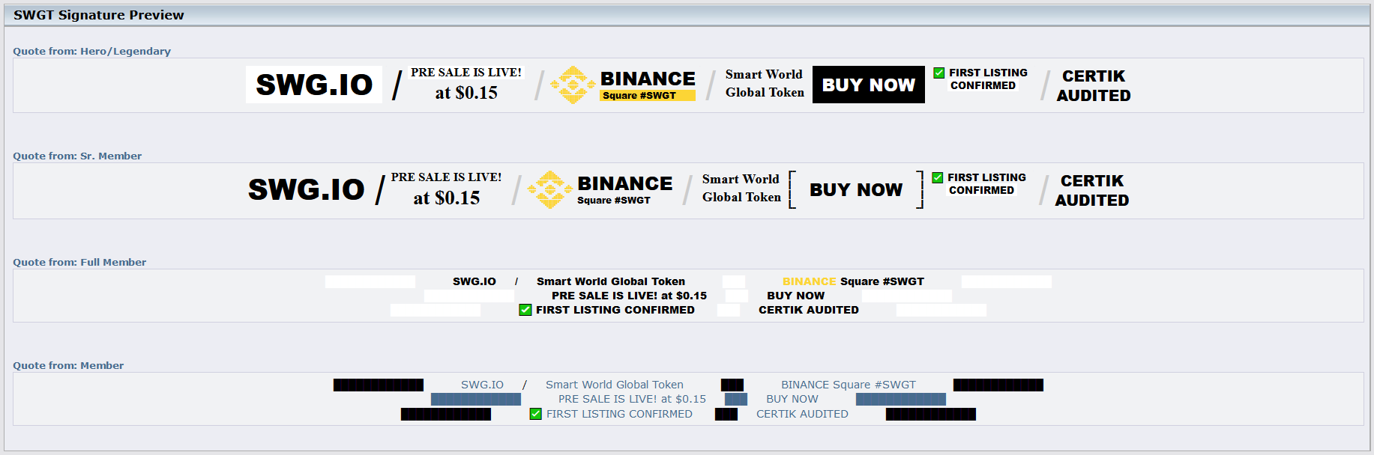Click Smart World Global Token in Sr. Member signature
The width and height of the screenshot is (1374, 455).
tap(741, 188)
